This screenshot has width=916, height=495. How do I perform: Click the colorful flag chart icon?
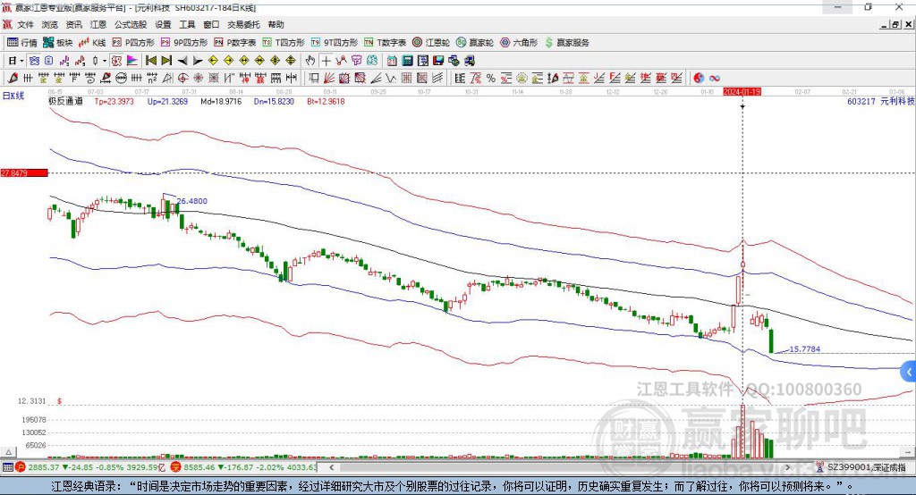pyautogui.click(x=132, y=61)
